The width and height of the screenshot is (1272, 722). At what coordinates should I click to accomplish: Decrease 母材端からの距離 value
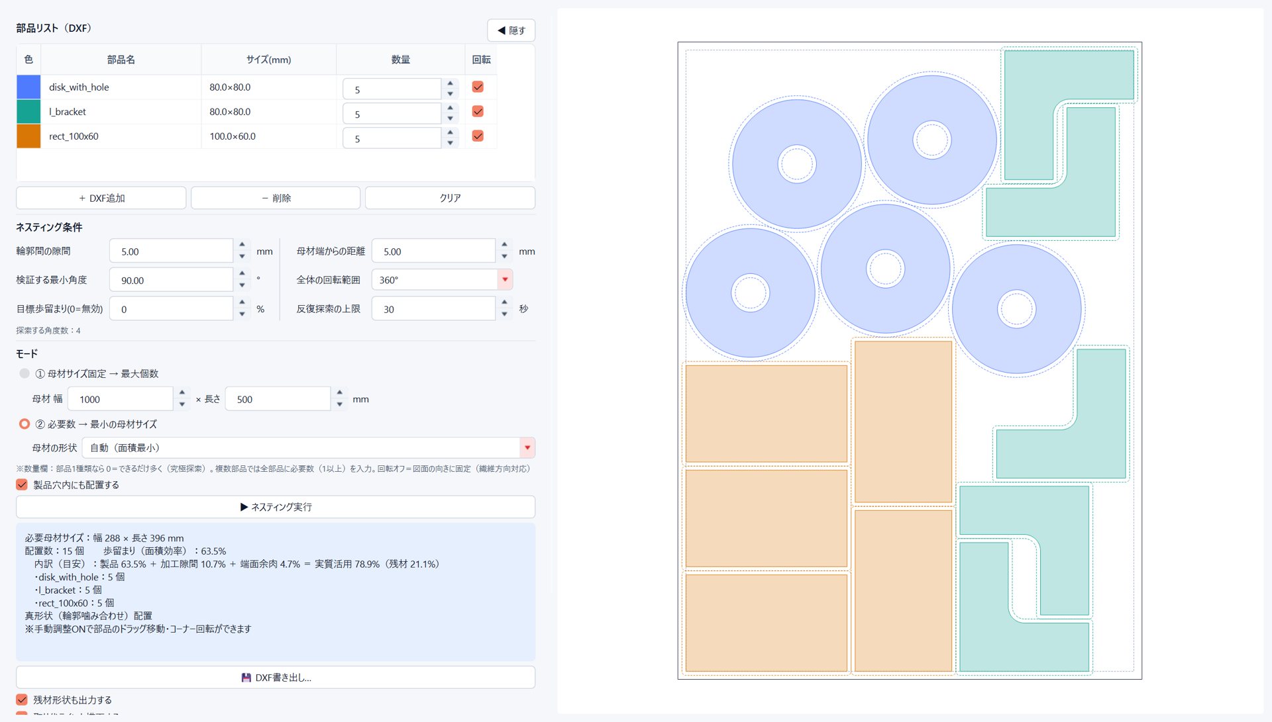pyautogui.click(x=505, y=256)
